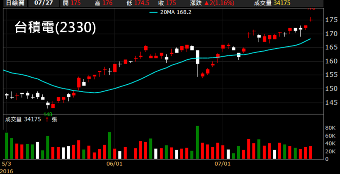Click the 160 price axis label
Screen dimensions: 340x174
click(x=332, y=61)
